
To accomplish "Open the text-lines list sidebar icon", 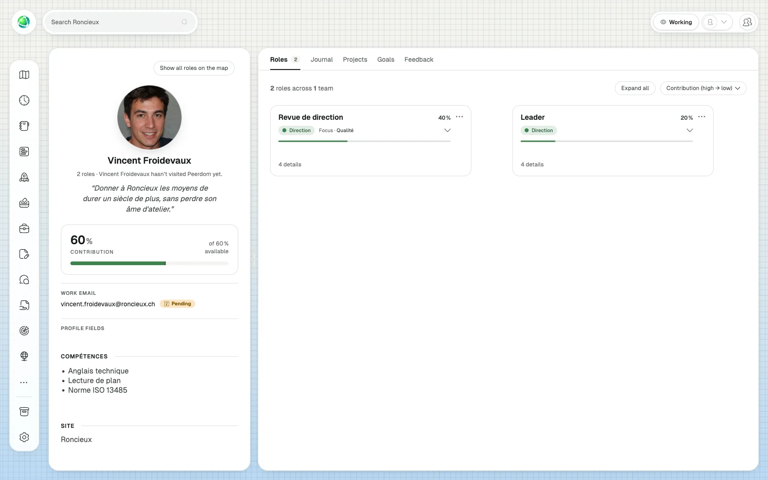I will [24, 152].
